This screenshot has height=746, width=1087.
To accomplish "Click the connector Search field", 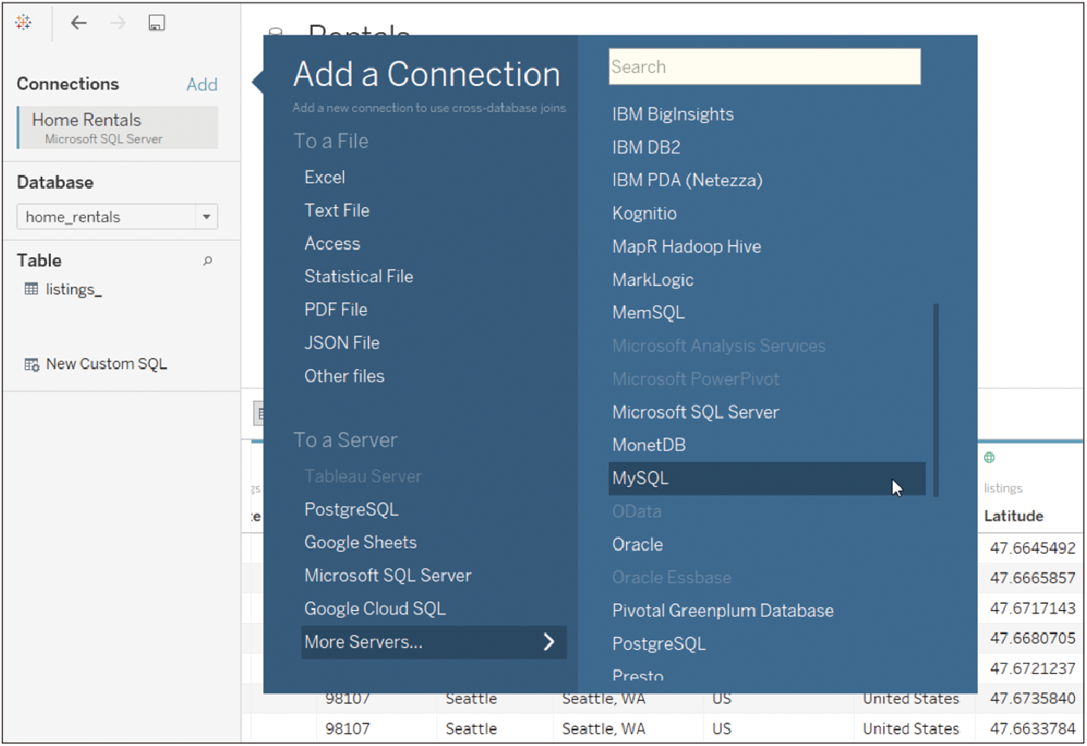I will [765, 67].
